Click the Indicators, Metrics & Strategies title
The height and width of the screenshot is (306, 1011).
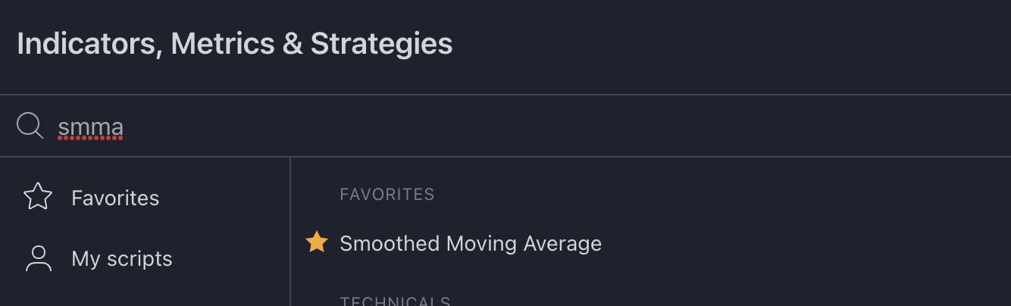(235, 44)
